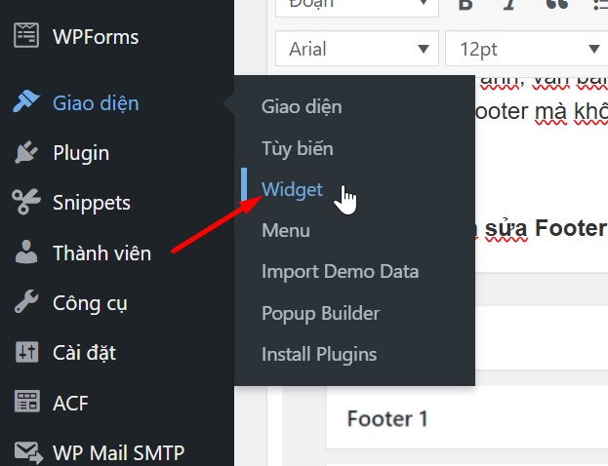
Task: Select Tùy biến in the submenu
Action: point(298,148)
